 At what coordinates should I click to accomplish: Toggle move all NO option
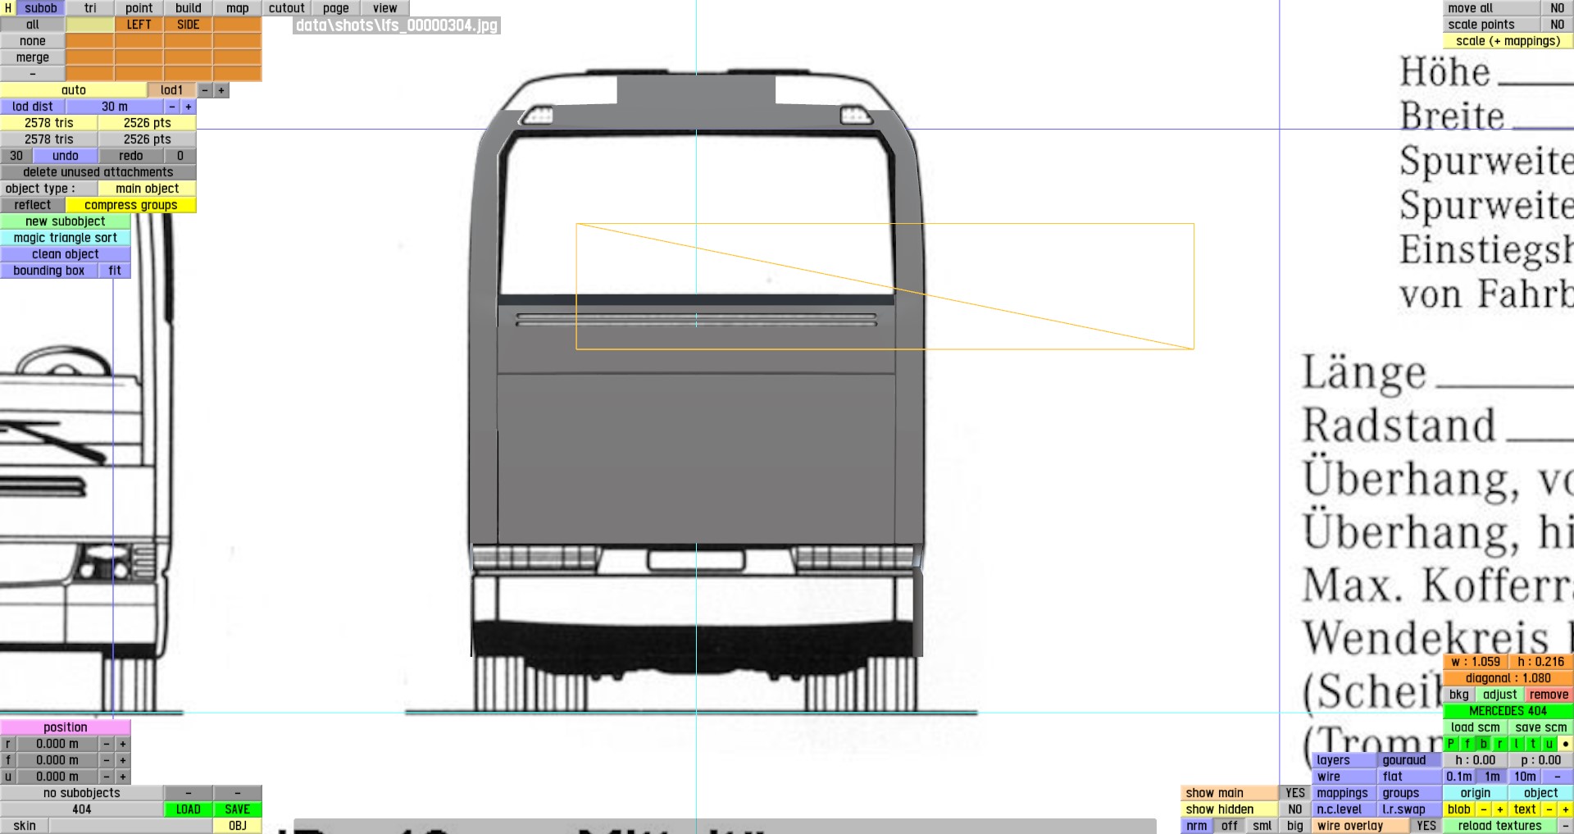point(1558,8)
